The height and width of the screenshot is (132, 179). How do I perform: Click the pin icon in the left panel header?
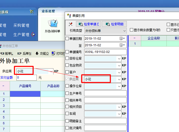[32, 12]
